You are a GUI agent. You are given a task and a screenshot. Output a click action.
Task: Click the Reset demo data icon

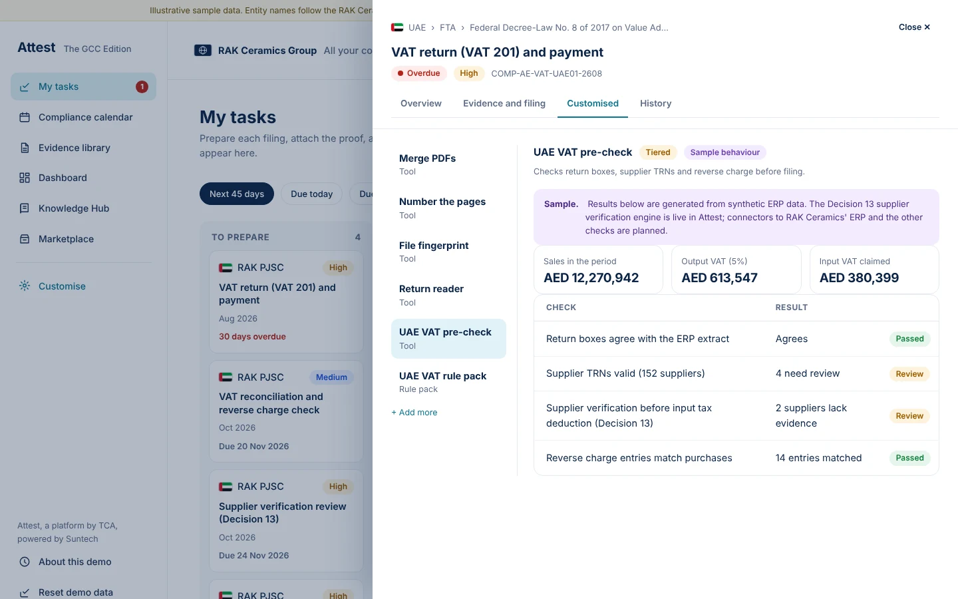25,592
